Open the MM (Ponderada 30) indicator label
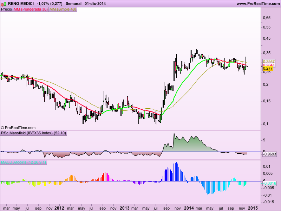This screenshot has width=281, height=211. coord(31,9)
